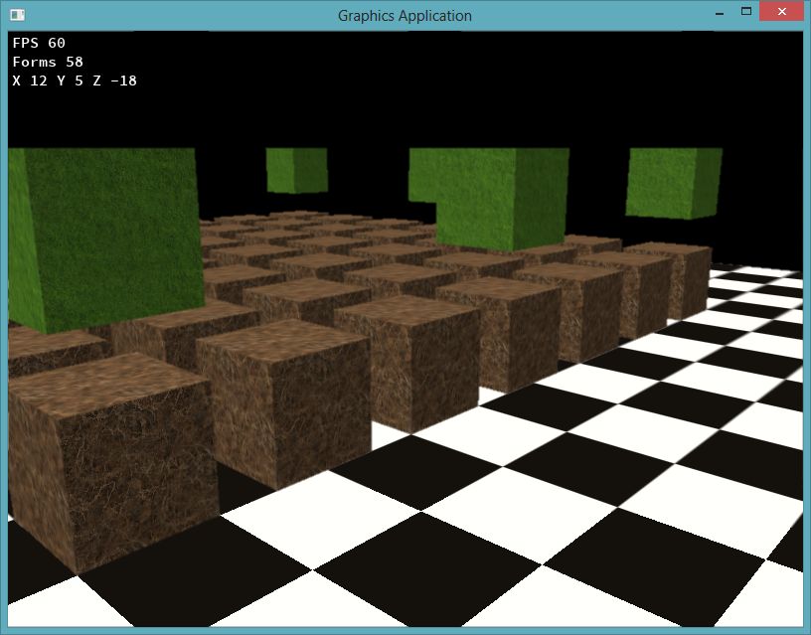Click the application icon in title bar
The image size is (811, 635).
point(17,15)
